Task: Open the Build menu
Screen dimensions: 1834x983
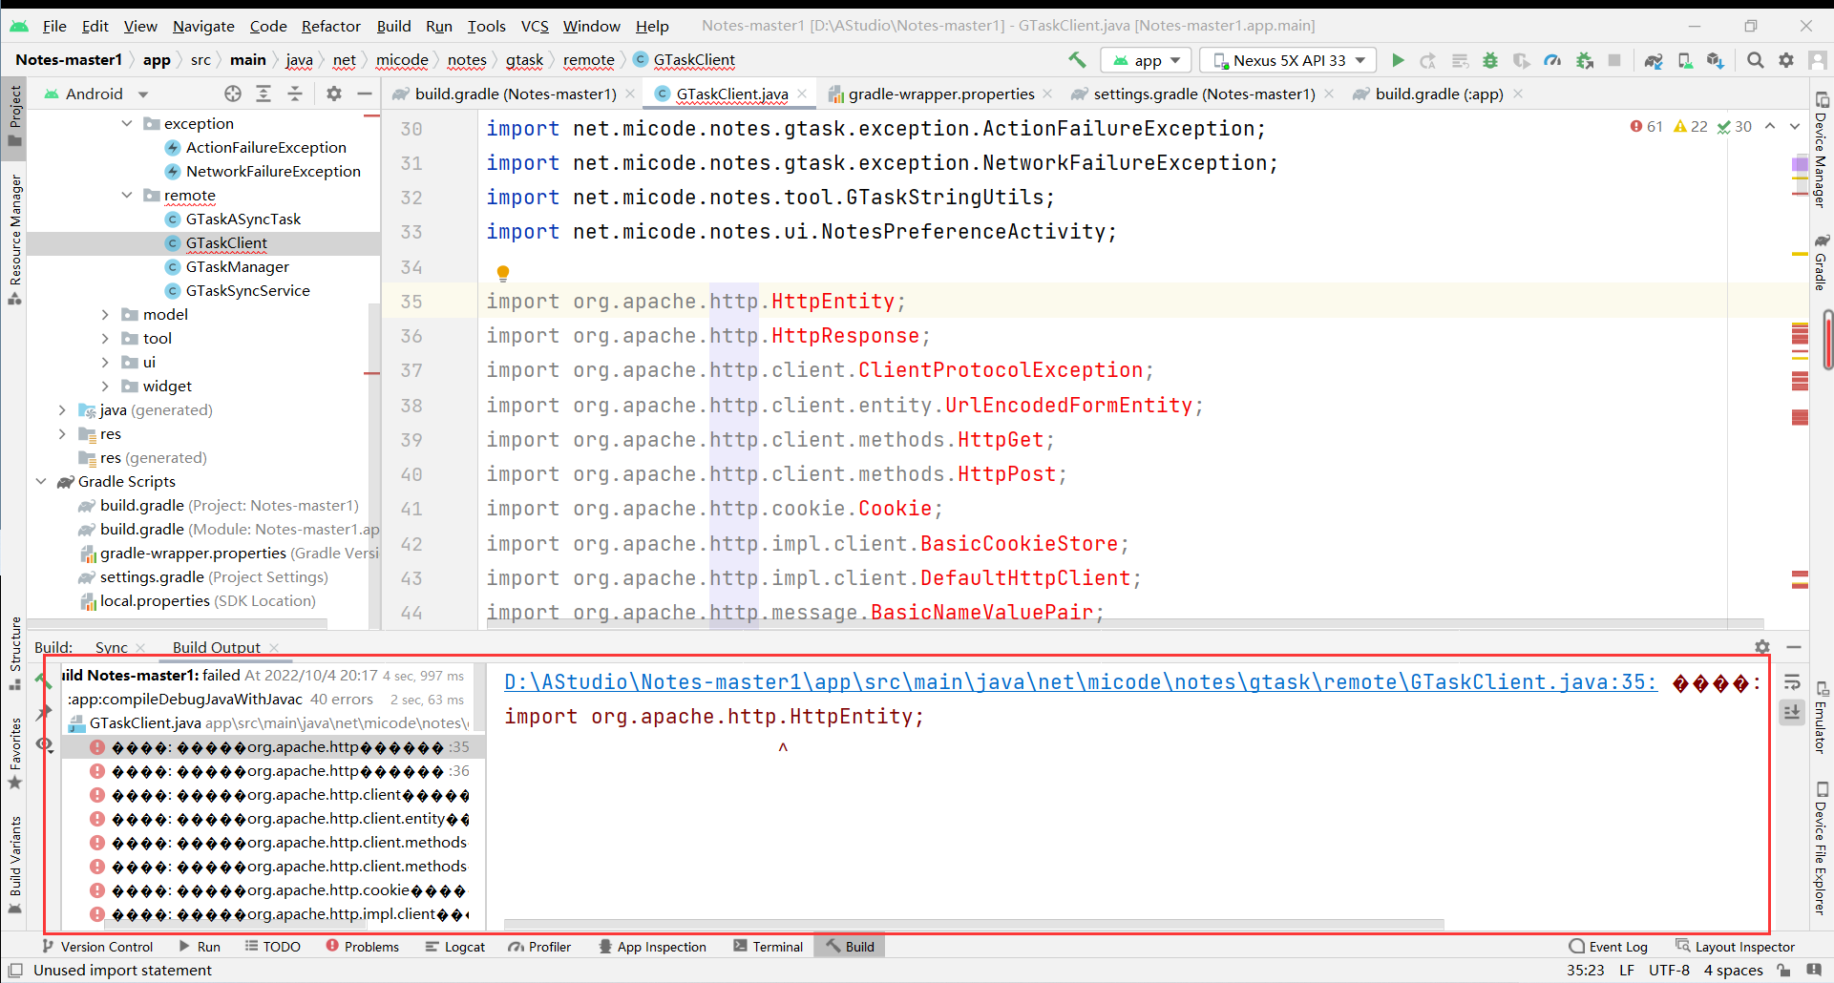Action: (x=393, y=26)
